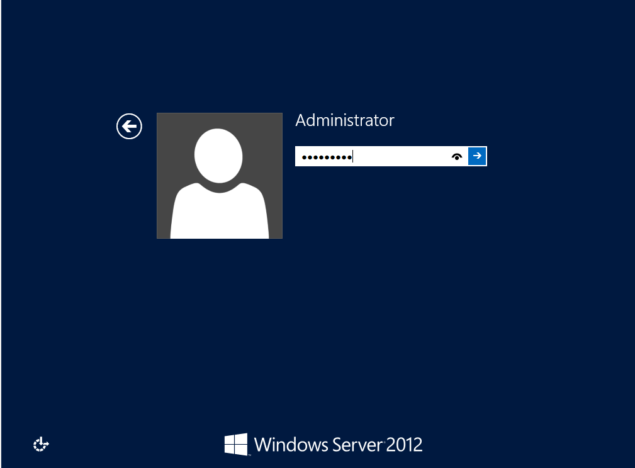Click the Windows logo at the bottom

[x=237, y=443]
